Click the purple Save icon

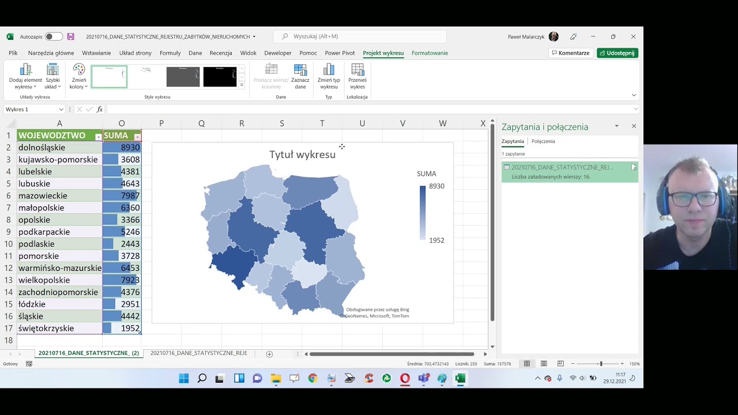point(70,36)
